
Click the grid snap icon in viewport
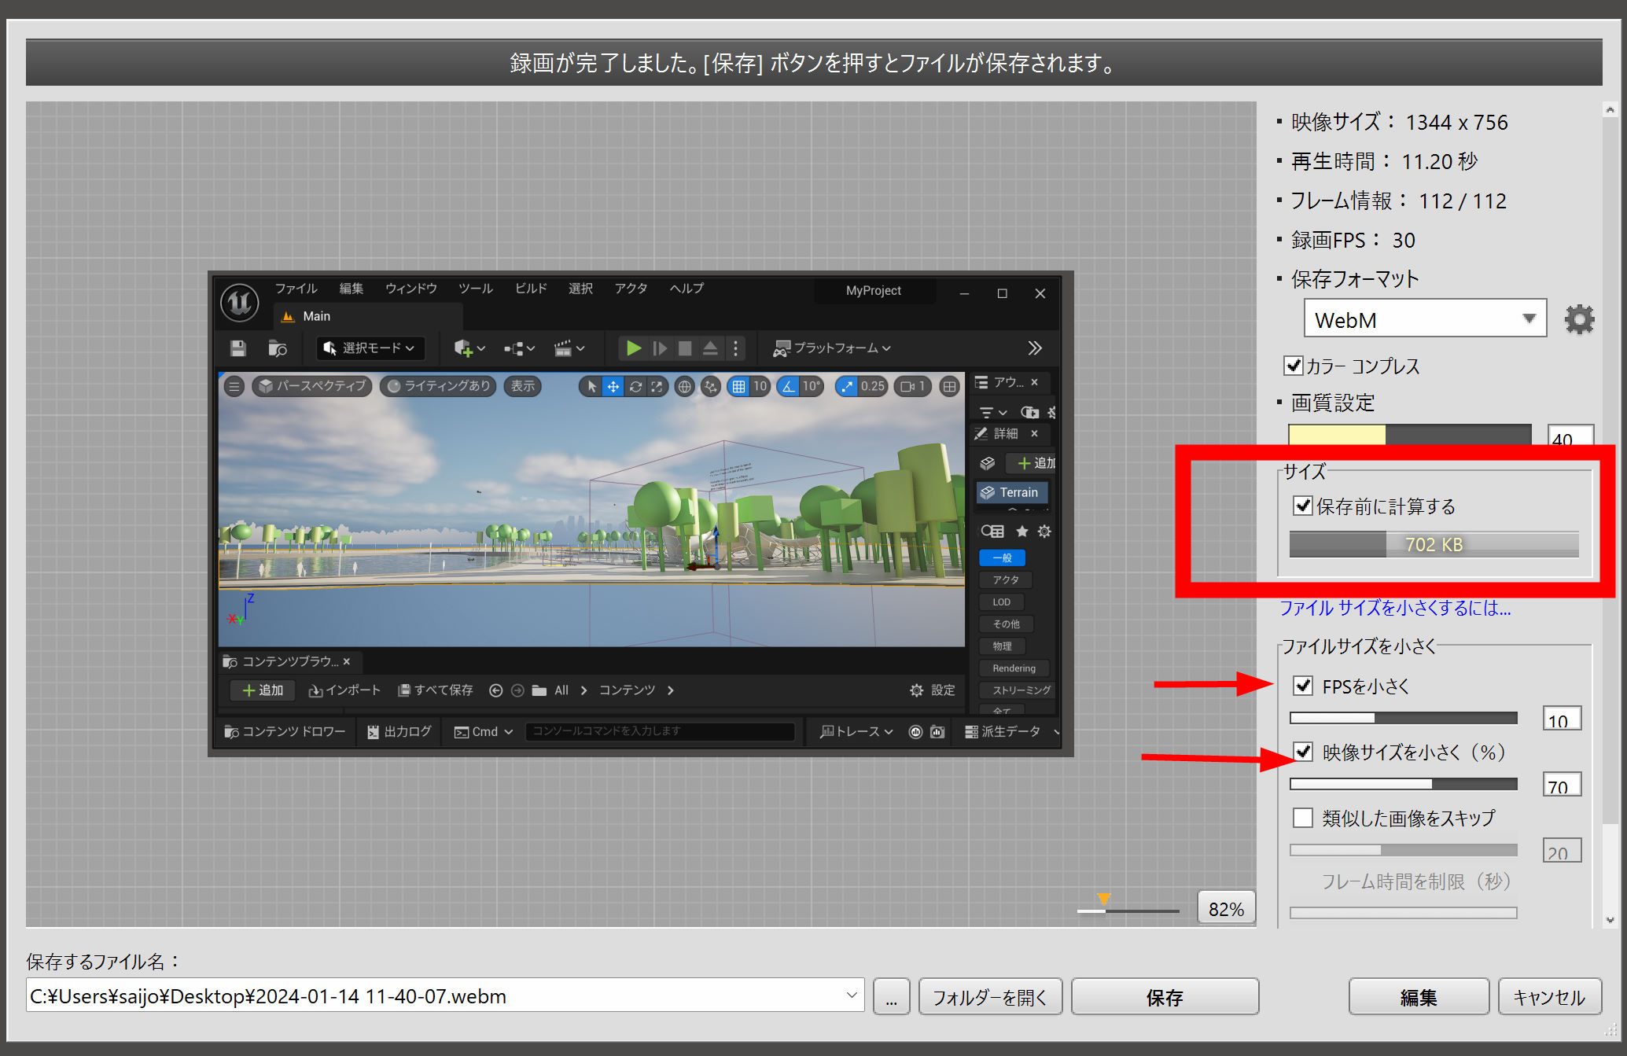[x=738, y=386]
